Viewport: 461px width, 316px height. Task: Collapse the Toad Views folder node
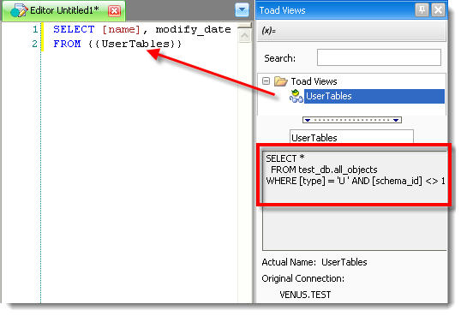coord(266,80)
